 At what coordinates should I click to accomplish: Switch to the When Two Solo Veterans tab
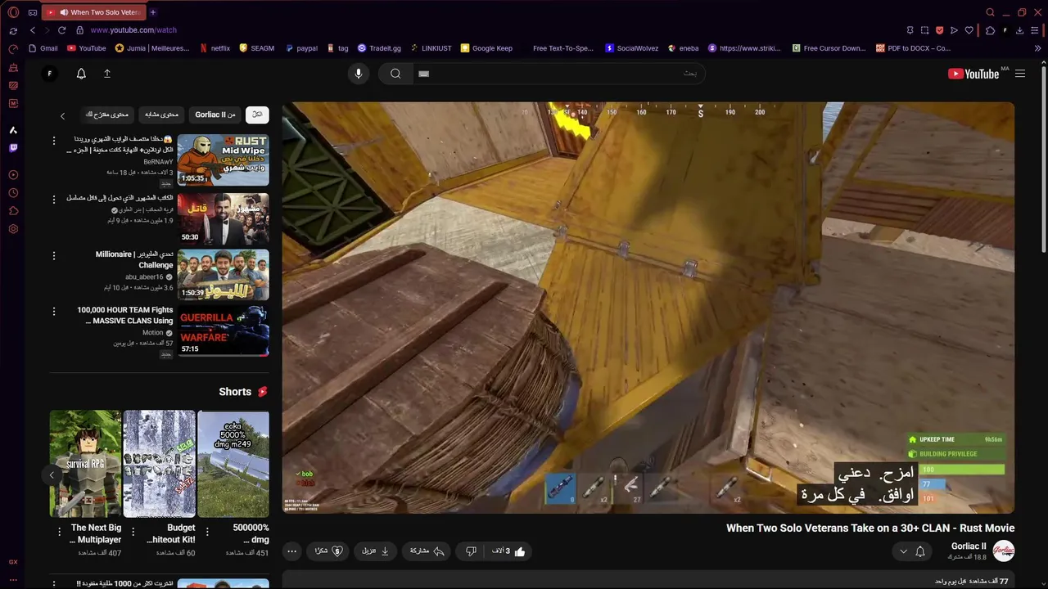pyautogui.click(x=93, y=12)
